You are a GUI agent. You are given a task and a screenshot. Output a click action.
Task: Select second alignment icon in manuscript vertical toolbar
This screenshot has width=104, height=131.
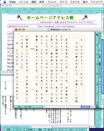tap(100, 67)
